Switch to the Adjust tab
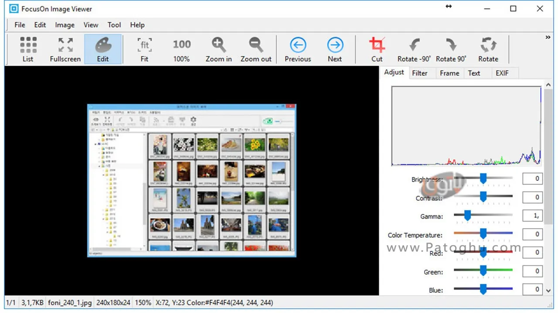 394,73
